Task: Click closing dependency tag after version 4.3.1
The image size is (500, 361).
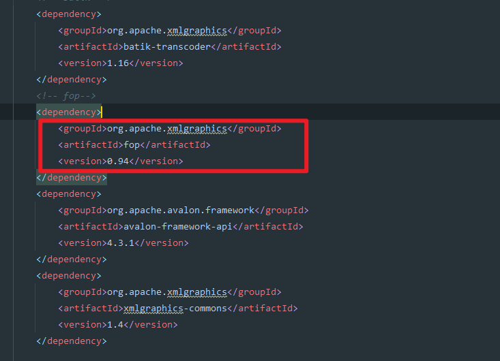Action: 72,259
